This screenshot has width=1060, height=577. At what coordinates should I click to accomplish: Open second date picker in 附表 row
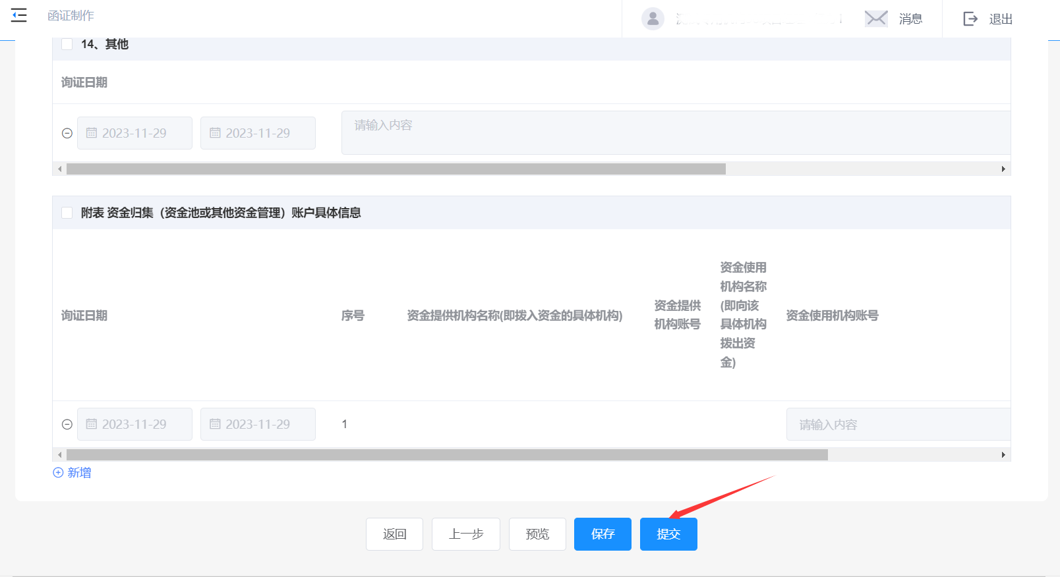(258, 424)
